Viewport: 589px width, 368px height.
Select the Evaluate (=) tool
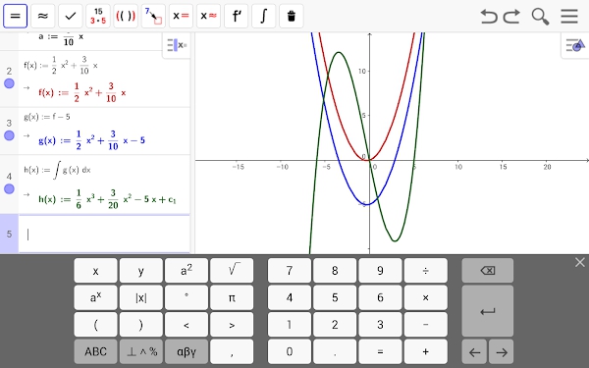(16, 16)
